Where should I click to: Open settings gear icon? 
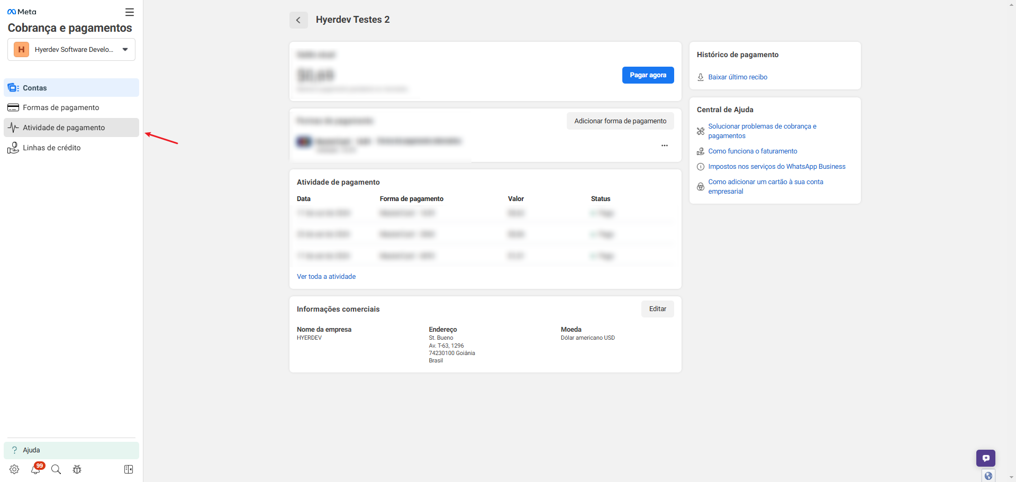pyautogui.click(x=14, y=469)
